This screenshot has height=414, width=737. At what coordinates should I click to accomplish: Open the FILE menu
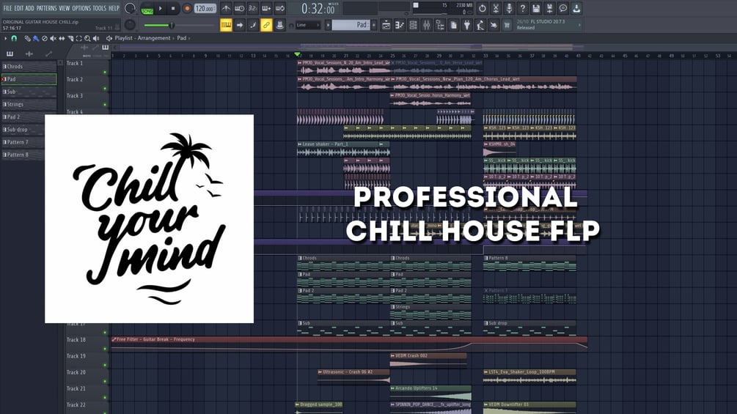(x=7, y=8)
